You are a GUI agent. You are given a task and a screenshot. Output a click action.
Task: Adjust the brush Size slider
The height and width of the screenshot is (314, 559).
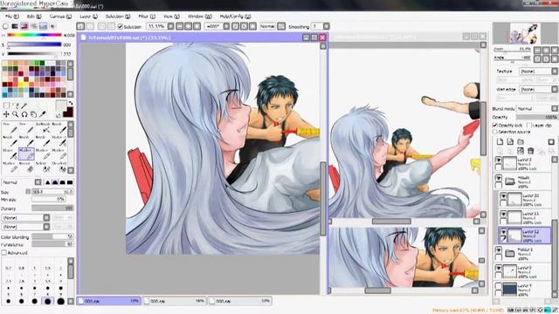coord(52,192)
